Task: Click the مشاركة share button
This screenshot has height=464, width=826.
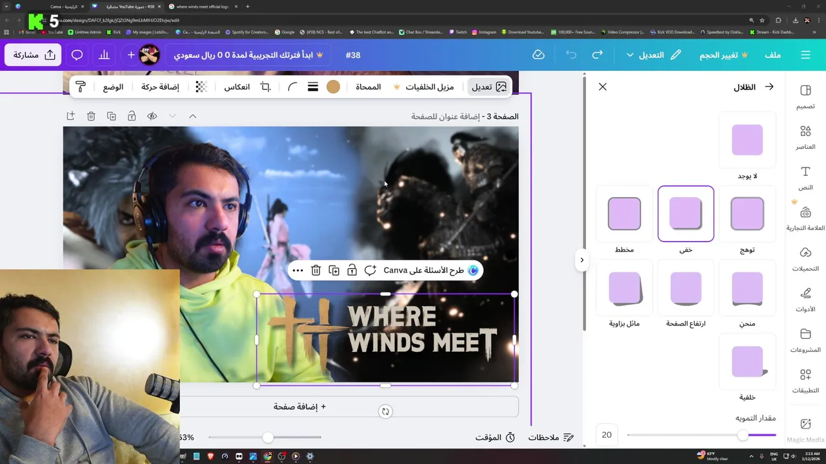Action: [34, 55]
